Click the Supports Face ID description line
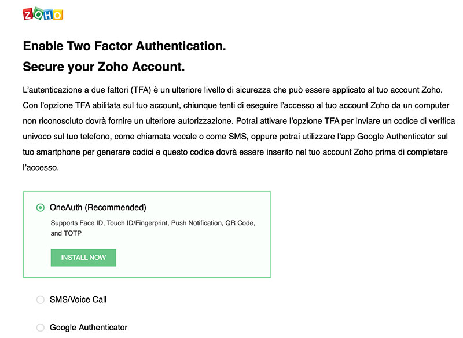Image resolution: width=463 pixels, height=338 pixels. click(153, 223)
